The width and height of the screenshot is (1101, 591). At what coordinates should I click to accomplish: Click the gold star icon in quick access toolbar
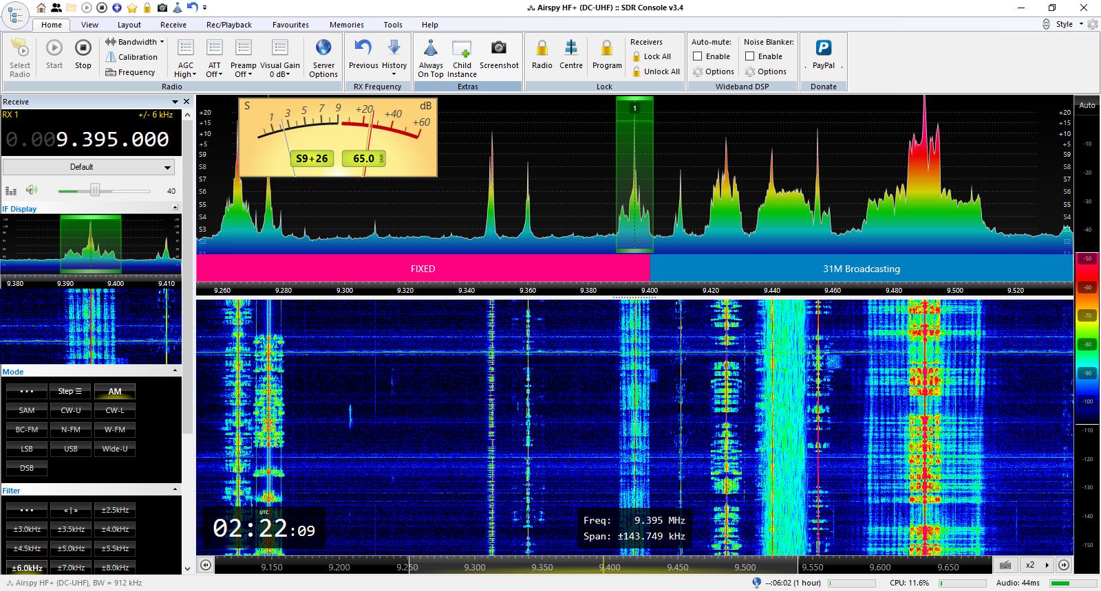coord(132,8)
